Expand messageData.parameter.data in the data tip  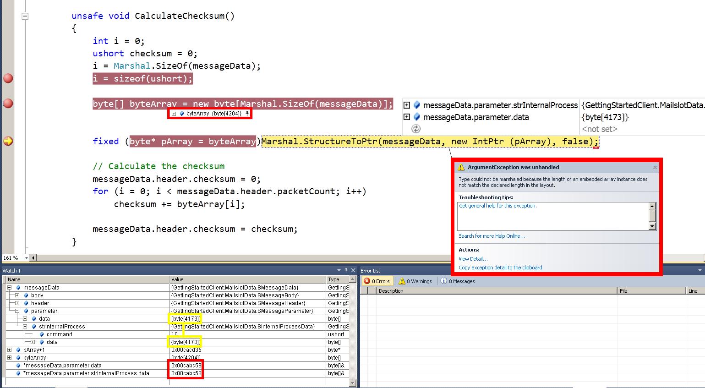point(406,117)
